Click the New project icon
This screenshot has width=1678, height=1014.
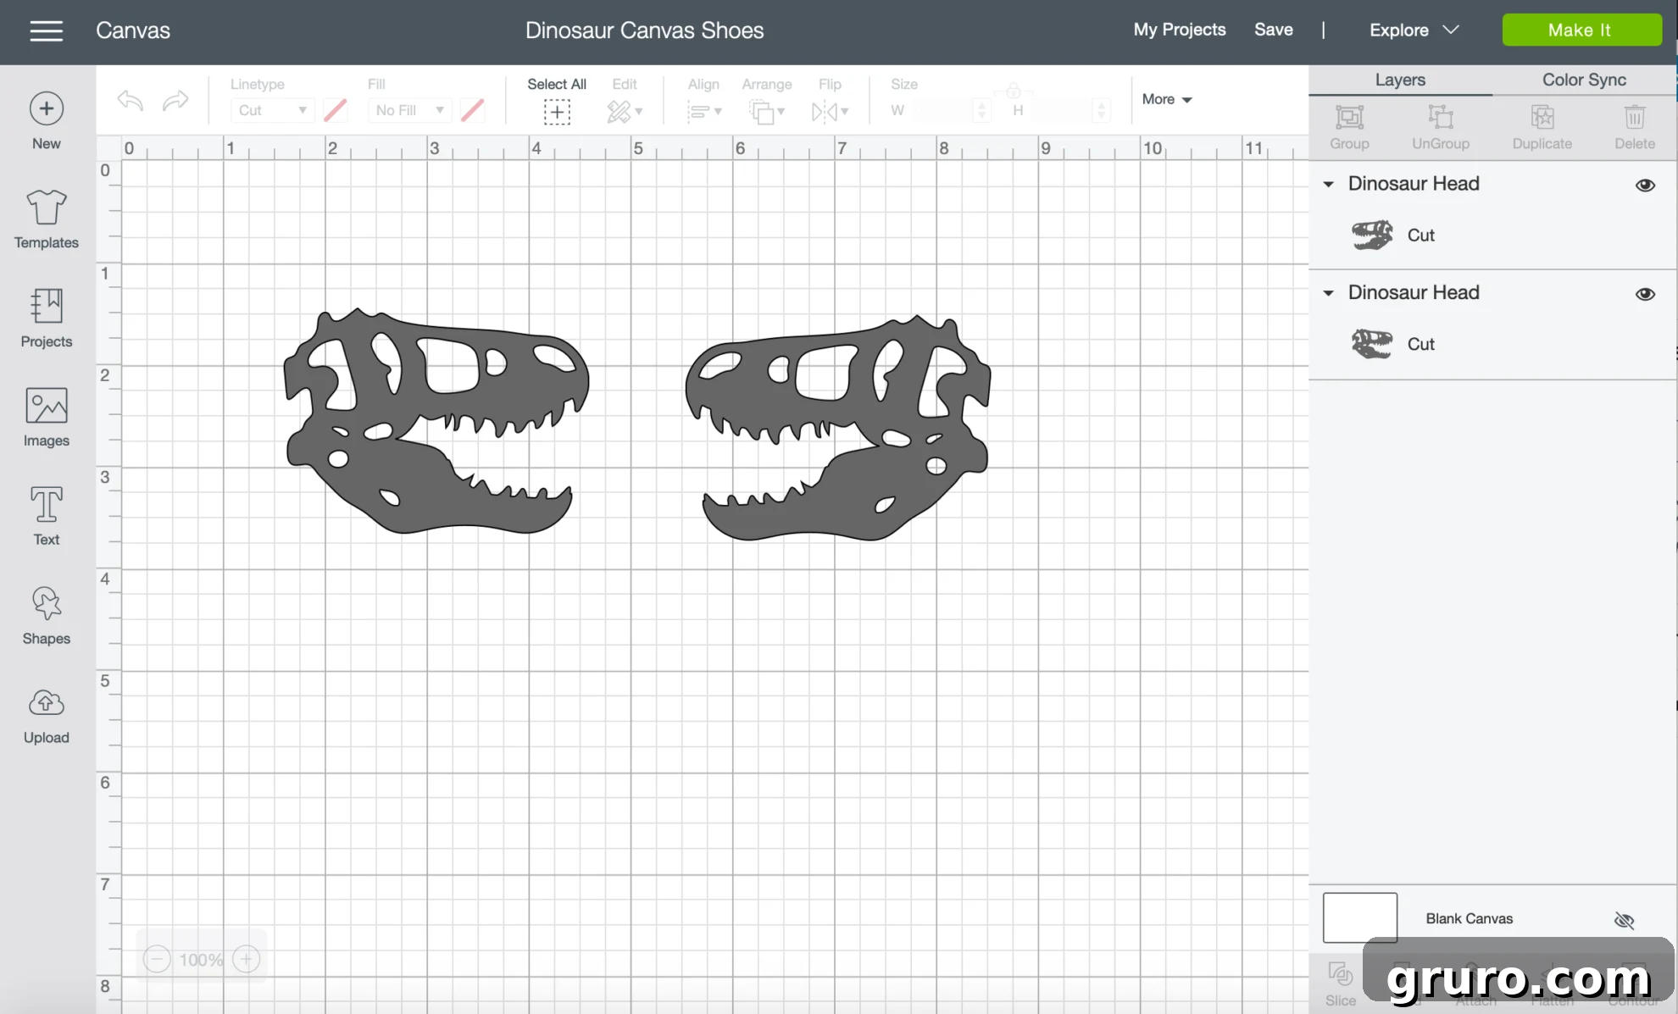pyautogui.click(x=47, y=108)
